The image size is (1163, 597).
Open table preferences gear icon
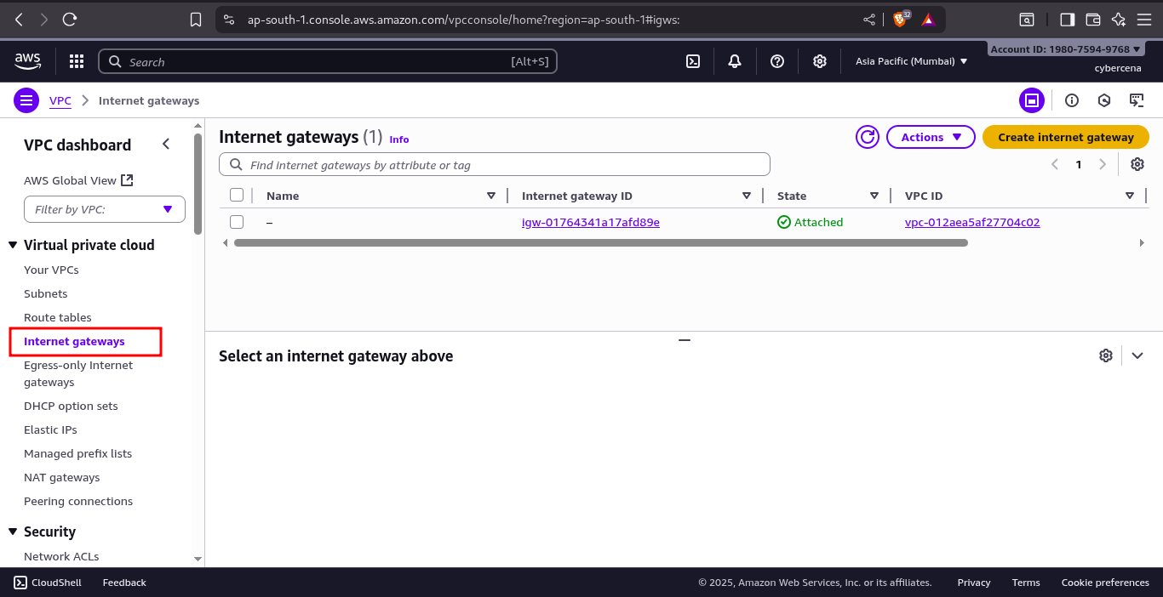click(x=1137, y=164)
